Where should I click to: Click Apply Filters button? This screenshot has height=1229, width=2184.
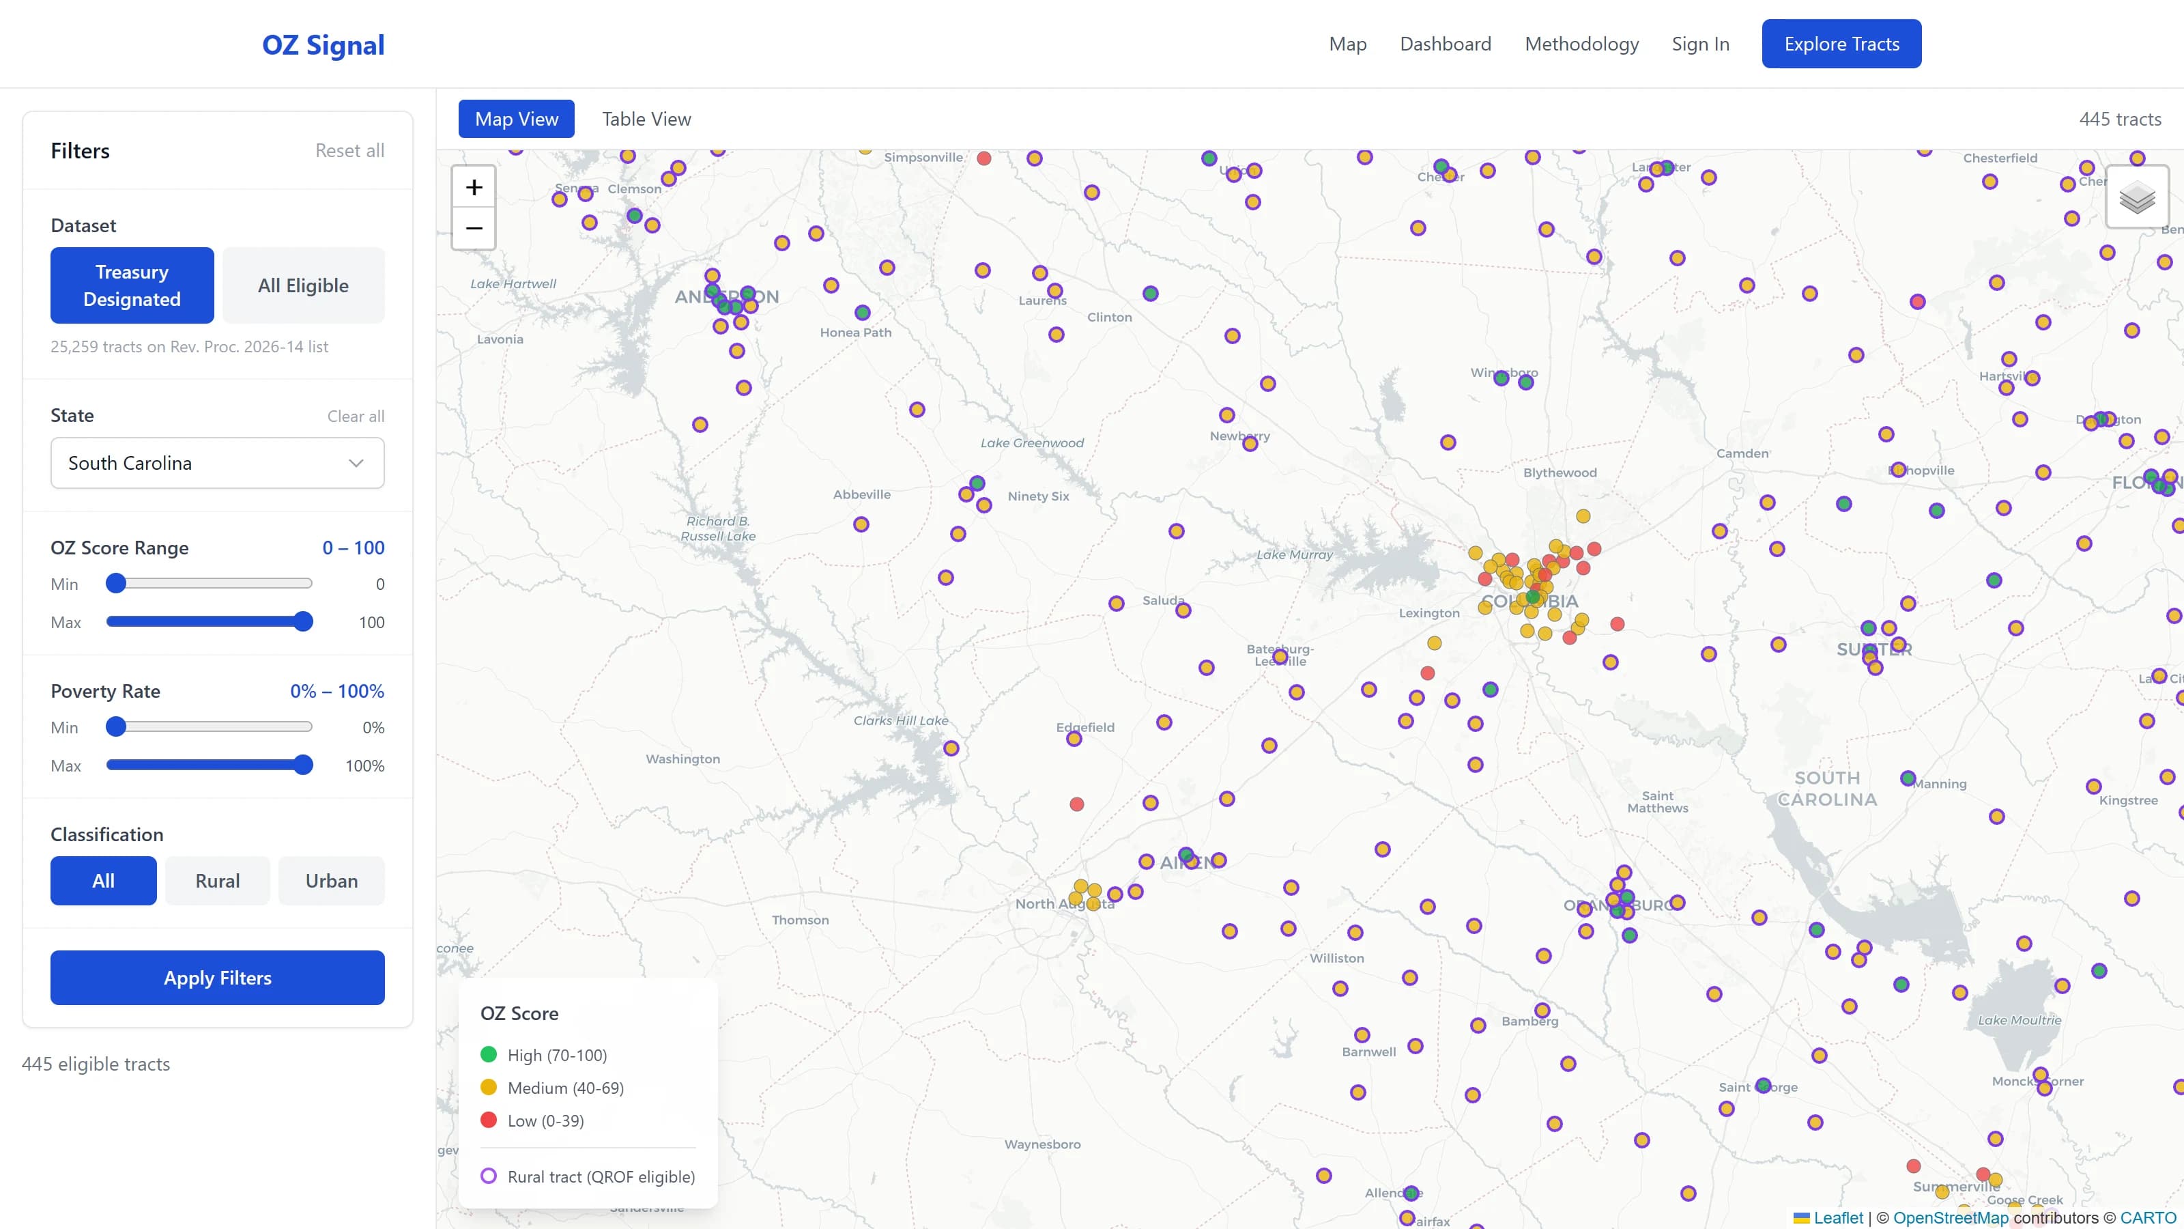(217, 978)
